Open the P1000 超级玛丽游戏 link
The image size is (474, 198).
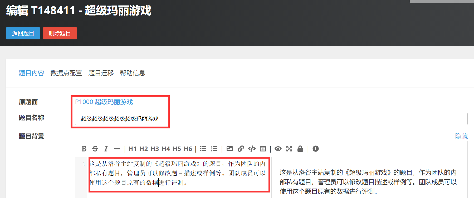click(104, 102)
